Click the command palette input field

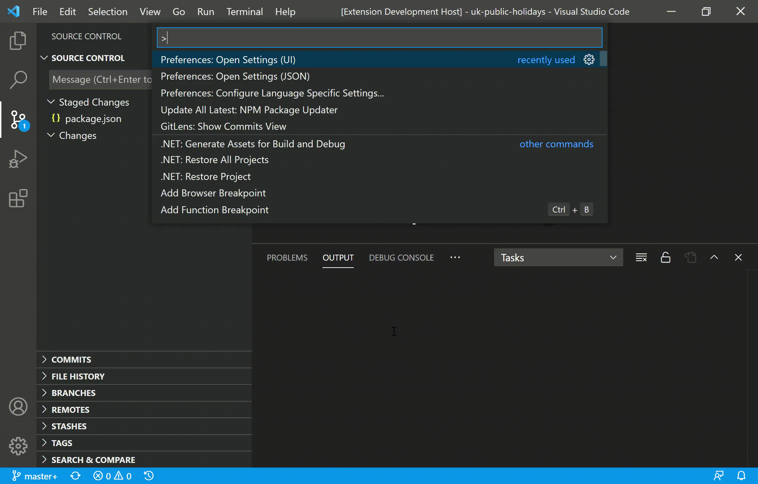[379, 38]
